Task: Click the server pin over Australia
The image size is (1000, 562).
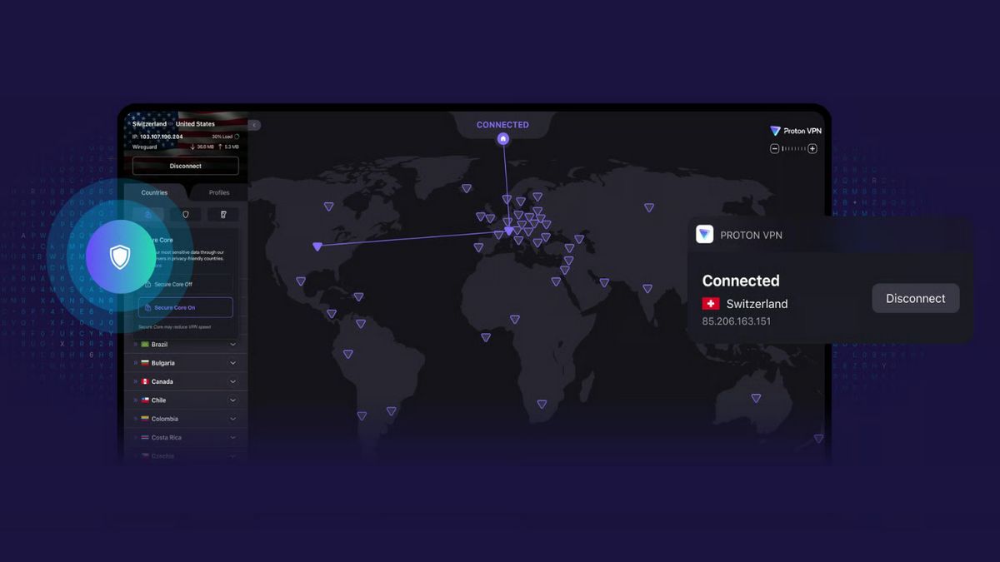Action: (x=757, y=398)
